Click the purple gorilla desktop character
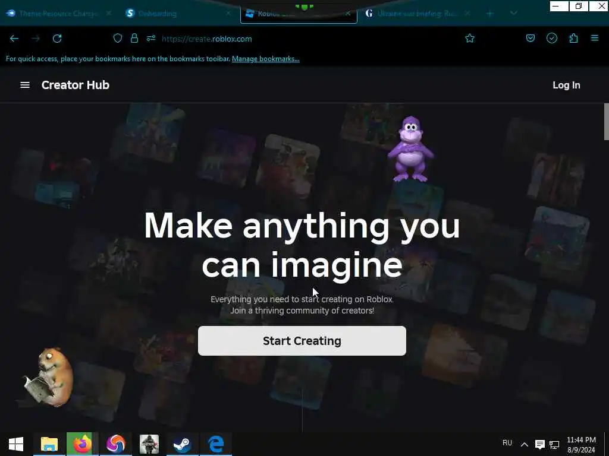 pos(410,149)
